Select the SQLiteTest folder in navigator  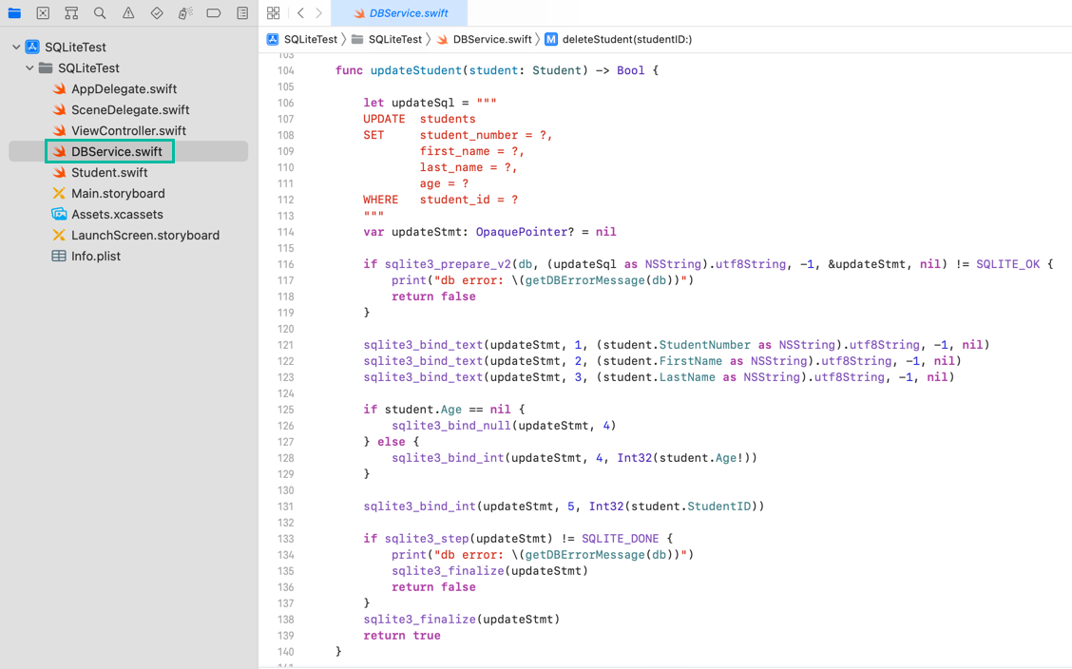(88, 68)
